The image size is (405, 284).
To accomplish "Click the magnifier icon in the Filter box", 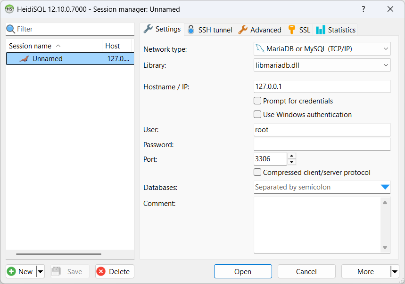I will [x=11, y=29].
